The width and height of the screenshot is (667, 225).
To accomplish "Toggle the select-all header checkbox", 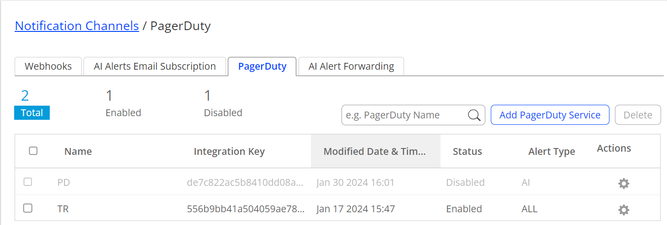I will 33,151.
